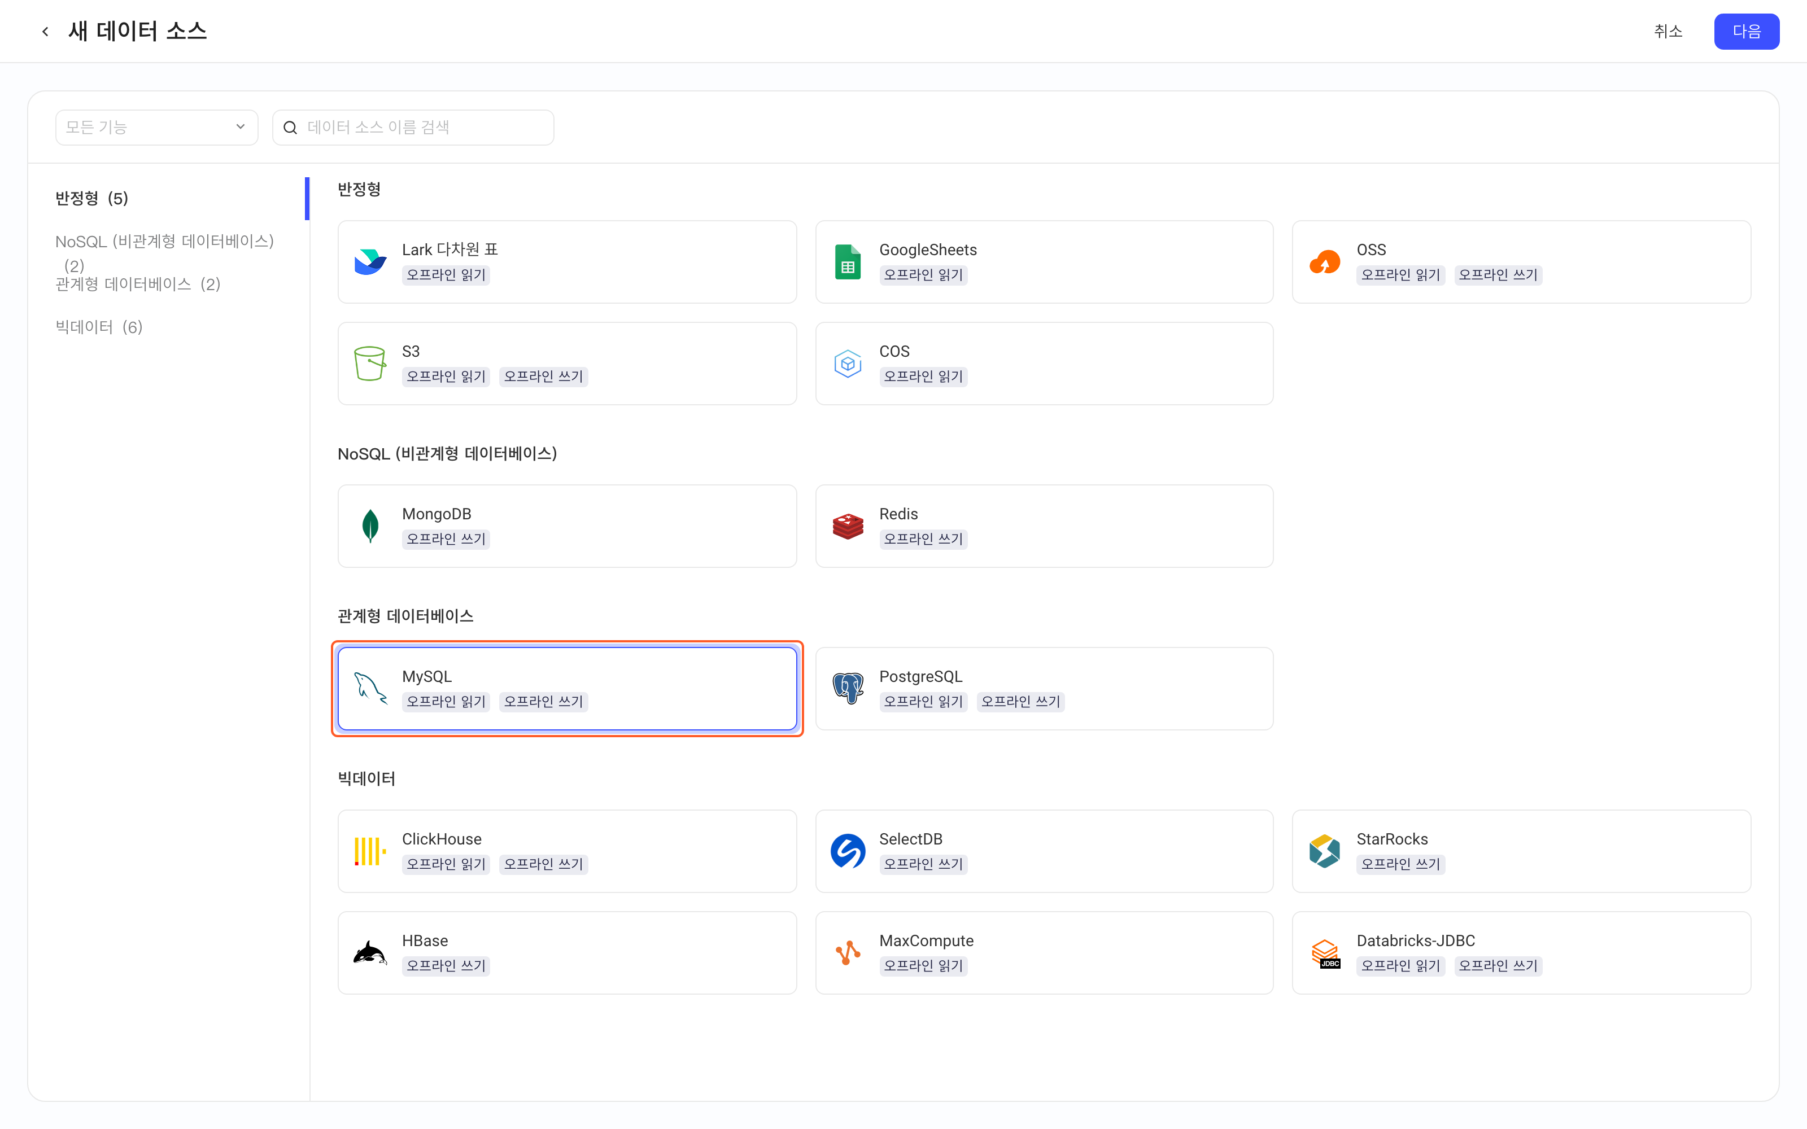Click the ClickHouse name
The width and height of the screenshot is (1807, 1129).
click(x=442, y=839)
